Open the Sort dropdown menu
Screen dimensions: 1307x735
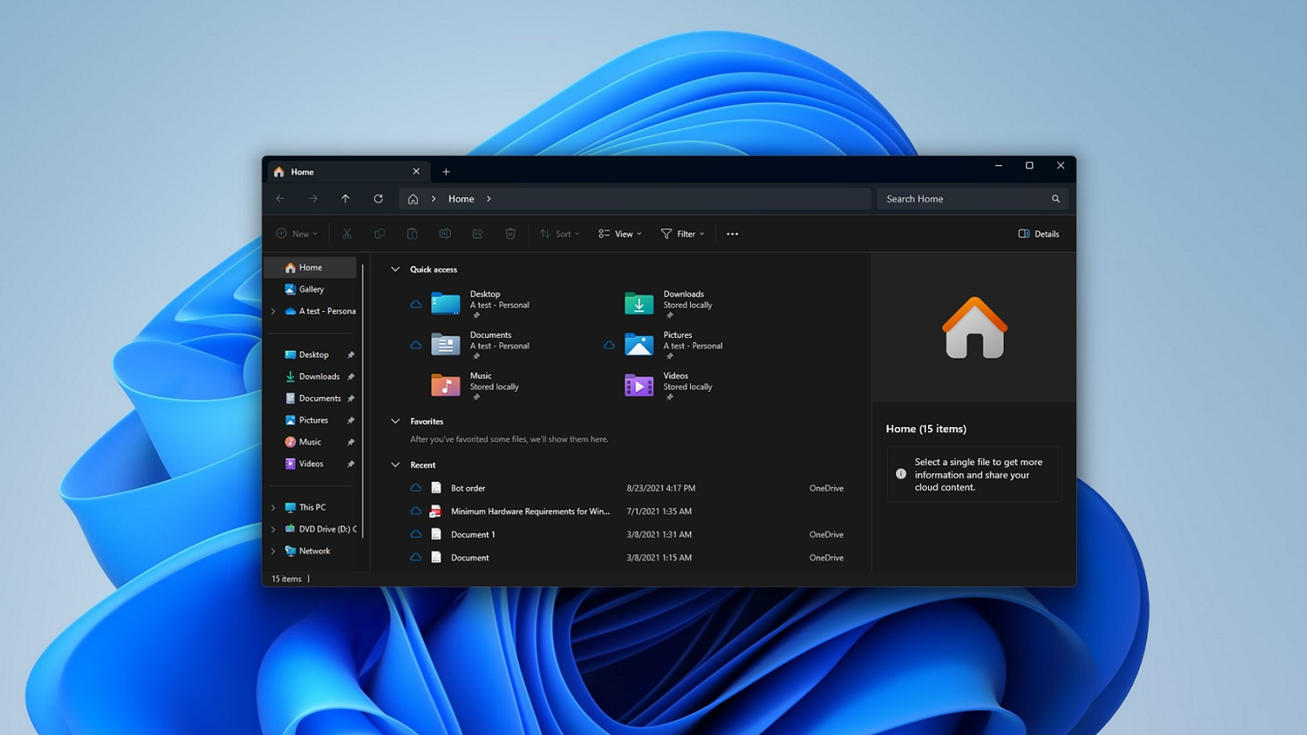tap(560, 234)
